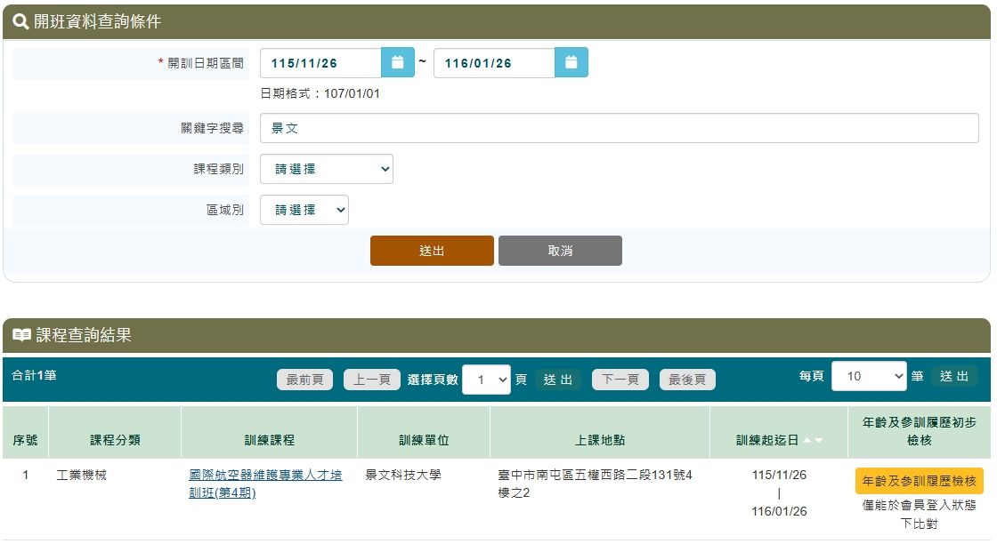Click the gray 取消 button

[560, 251]
